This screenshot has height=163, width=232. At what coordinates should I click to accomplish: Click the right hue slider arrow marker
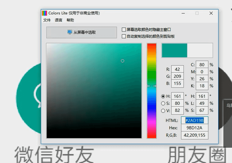(x=154, y=86)
